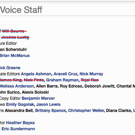The image size is (135, 135).
Task: Click the crossed-out Nick Pinto link
Action: pyautogui.click(x=34, y=80)
